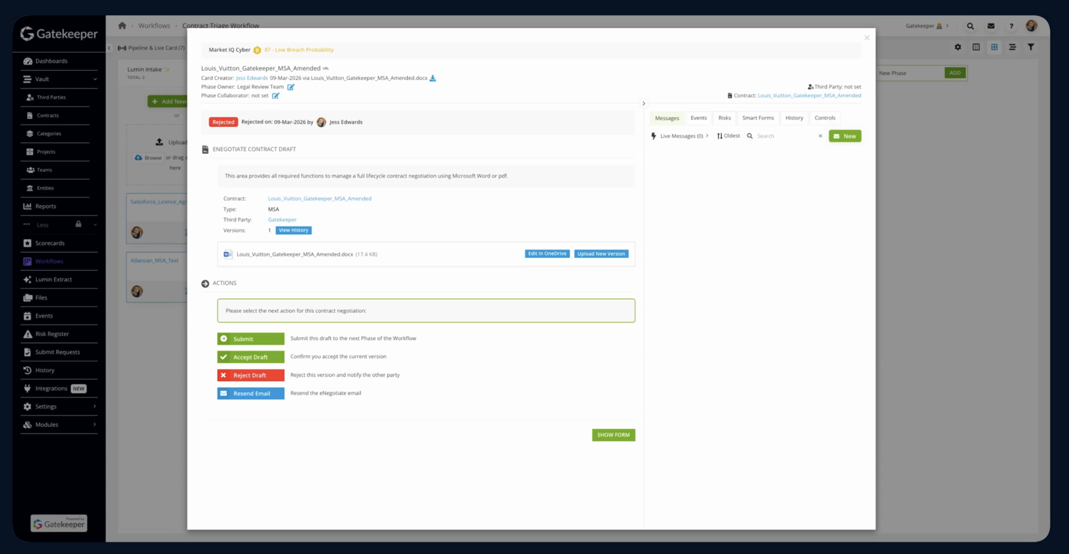This screenshot has height=554, width=1069.
Task: Click Resend Email
Action: point(251,394)
